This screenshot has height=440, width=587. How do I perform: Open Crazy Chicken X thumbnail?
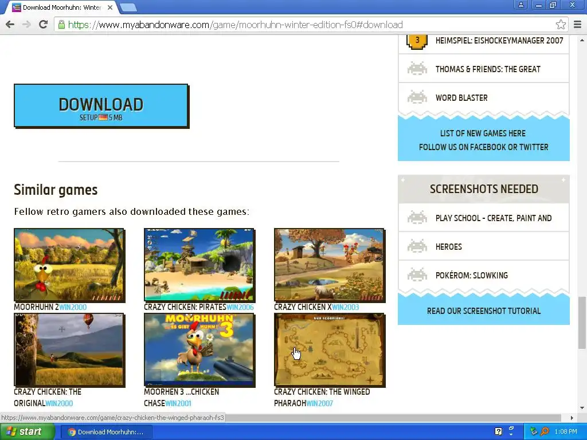[330, 265]
